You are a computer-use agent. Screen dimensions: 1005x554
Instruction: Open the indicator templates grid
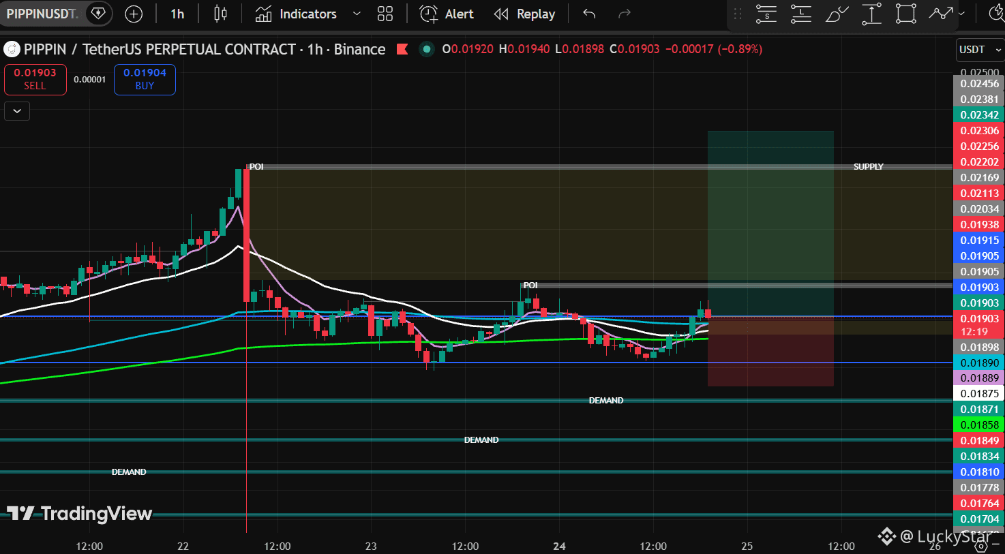tap(385, 14)
